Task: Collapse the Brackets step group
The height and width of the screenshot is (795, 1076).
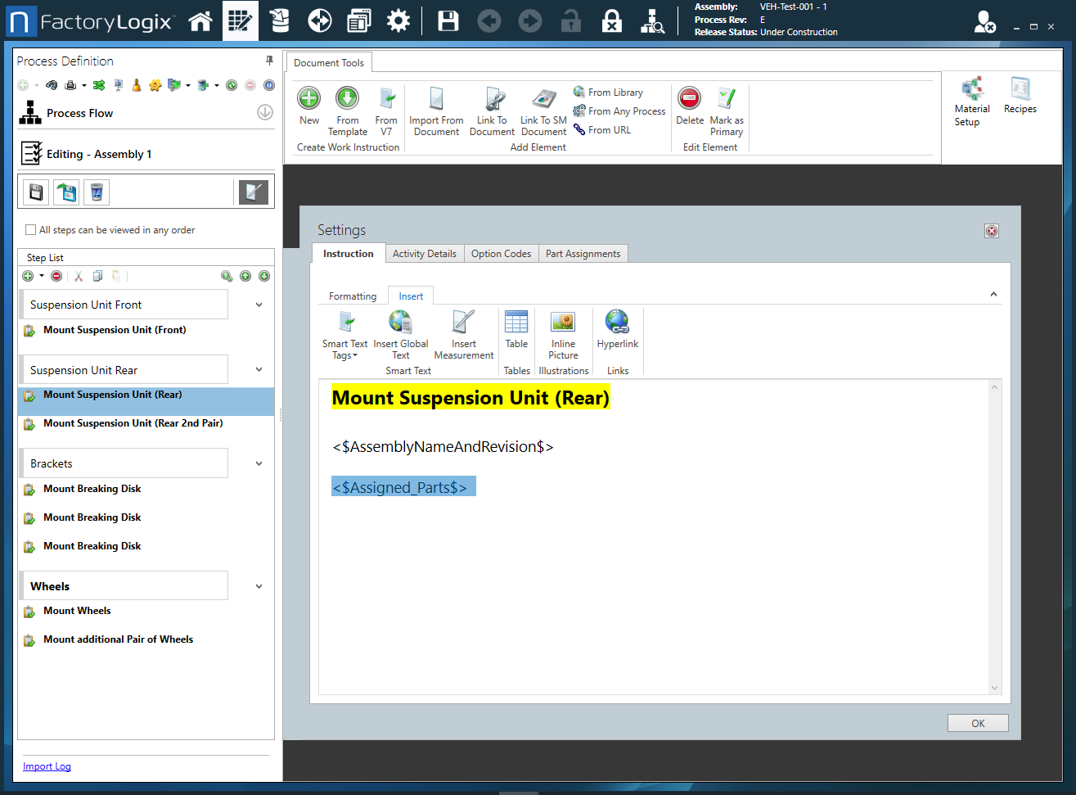Action: tap(259, 463)
